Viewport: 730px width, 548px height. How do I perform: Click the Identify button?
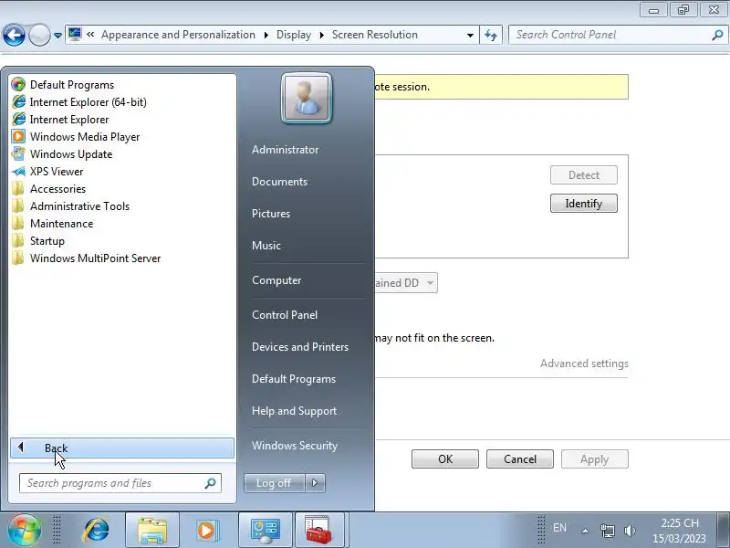tap(583, 204)
